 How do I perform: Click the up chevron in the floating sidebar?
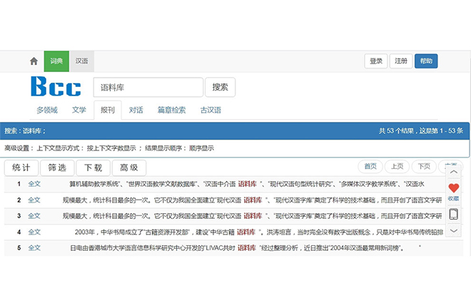(x=454, y=172)
